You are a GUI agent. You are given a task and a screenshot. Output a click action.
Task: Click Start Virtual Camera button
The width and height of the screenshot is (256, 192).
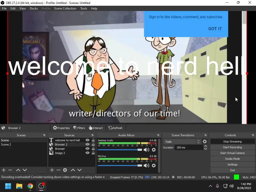click(232, 153)
